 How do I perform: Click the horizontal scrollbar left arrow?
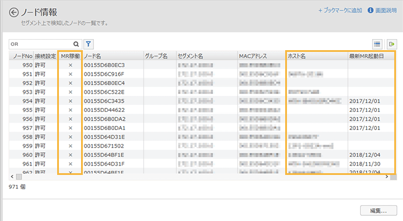point(12,177)
